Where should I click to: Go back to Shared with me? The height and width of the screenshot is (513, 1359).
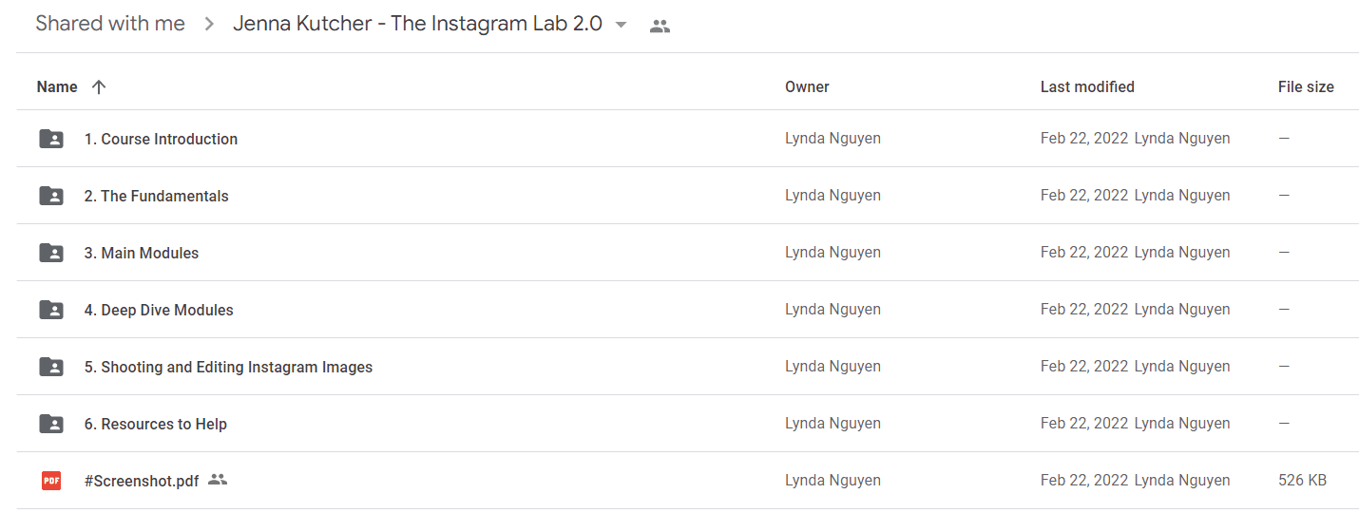click(110, 25)
